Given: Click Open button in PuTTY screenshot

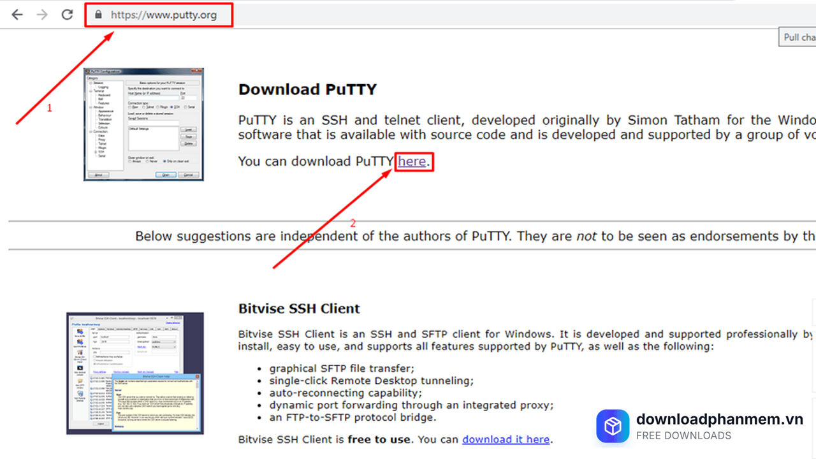Looking at the screenshot, I should click(166, 175).
